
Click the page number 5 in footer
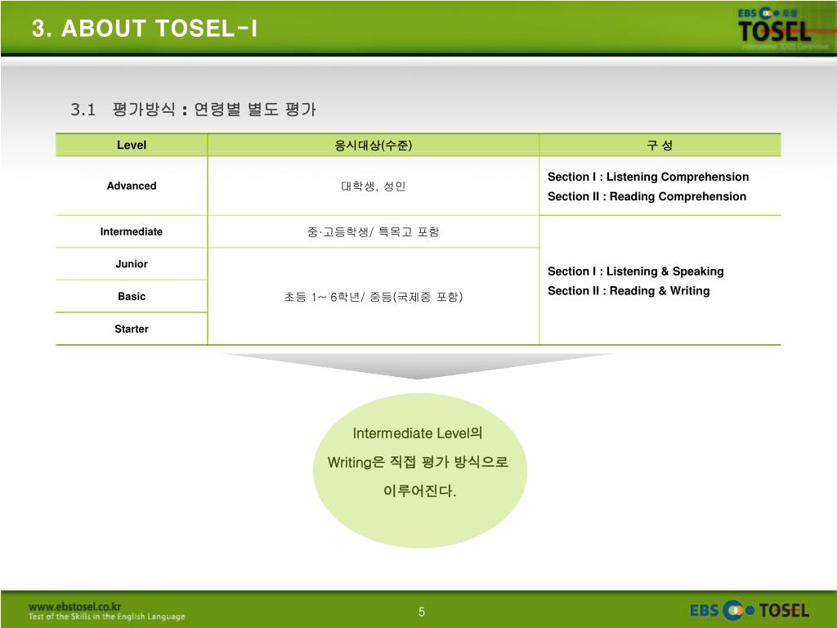coord(422,612)
